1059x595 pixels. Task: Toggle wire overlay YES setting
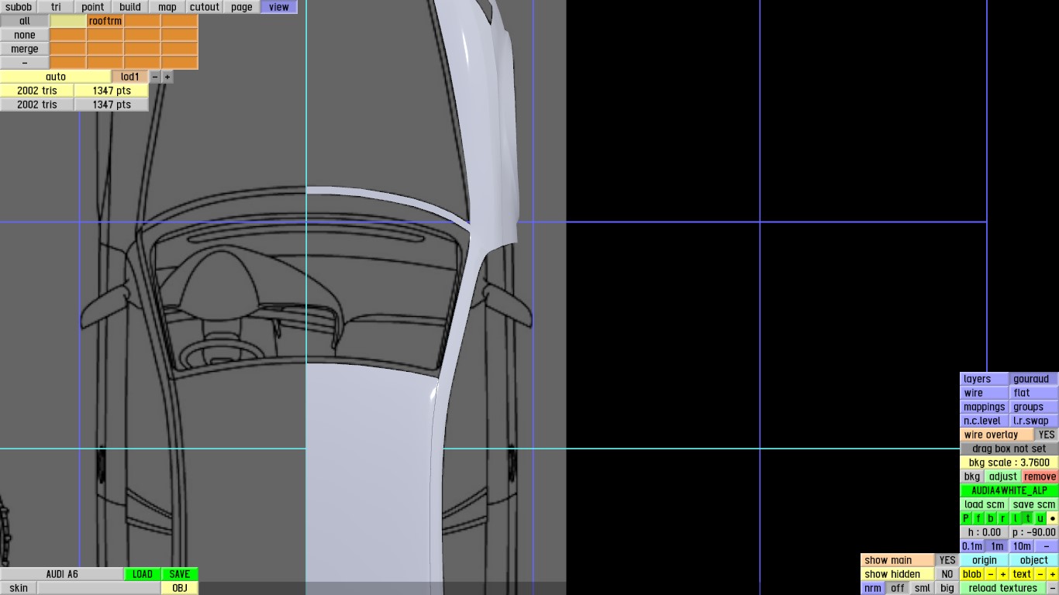(x=1047, y=435)
